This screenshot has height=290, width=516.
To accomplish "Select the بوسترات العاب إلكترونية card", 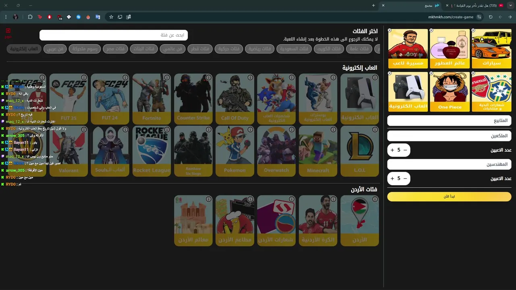I will 318,99.
